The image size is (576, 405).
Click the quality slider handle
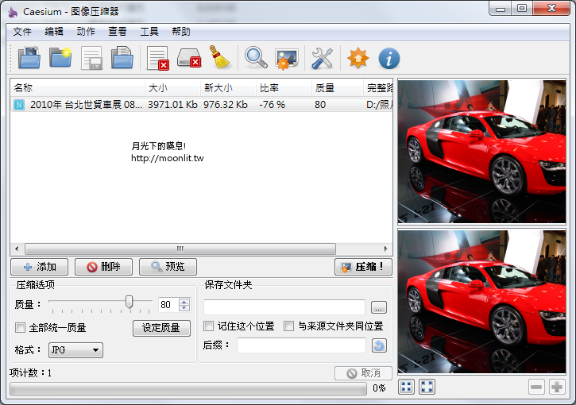click(x=129, y=303)
